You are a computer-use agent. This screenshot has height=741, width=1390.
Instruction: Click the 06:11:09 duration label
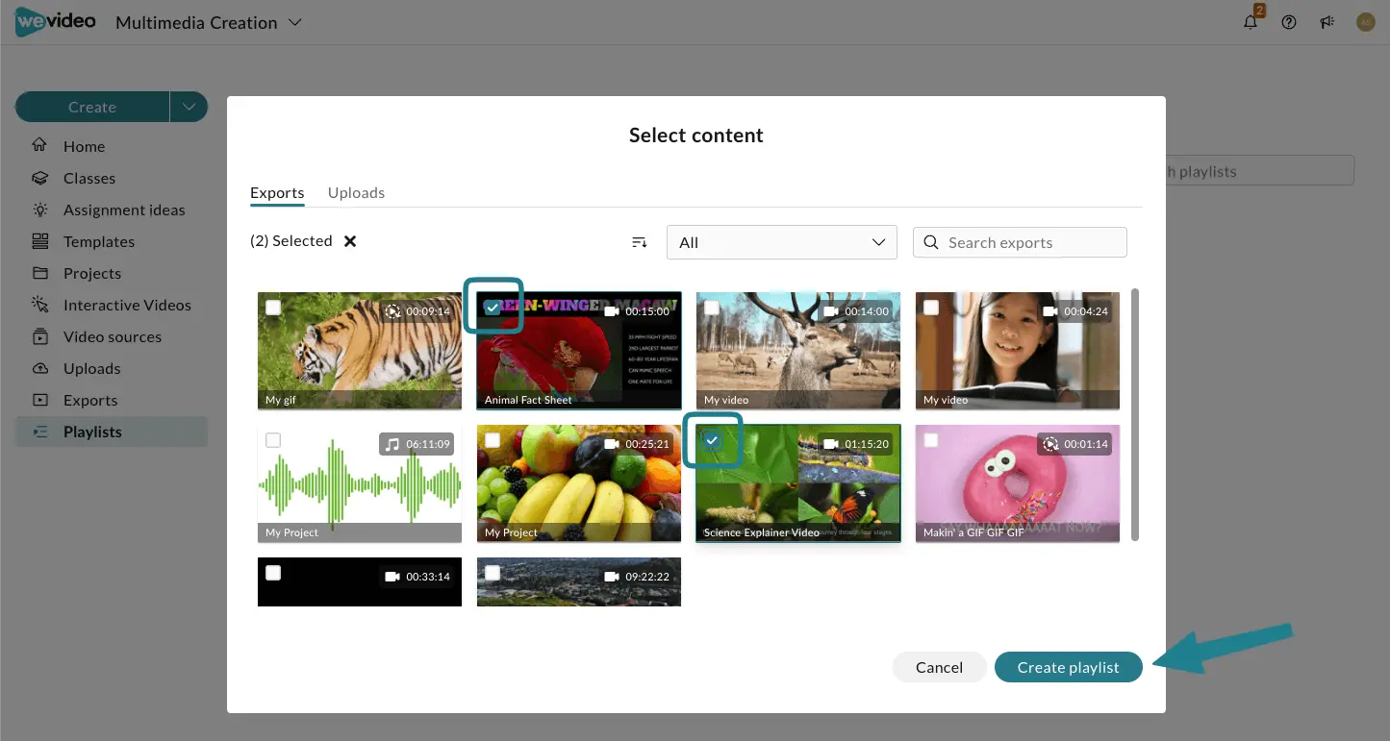[x=428, y=444]
